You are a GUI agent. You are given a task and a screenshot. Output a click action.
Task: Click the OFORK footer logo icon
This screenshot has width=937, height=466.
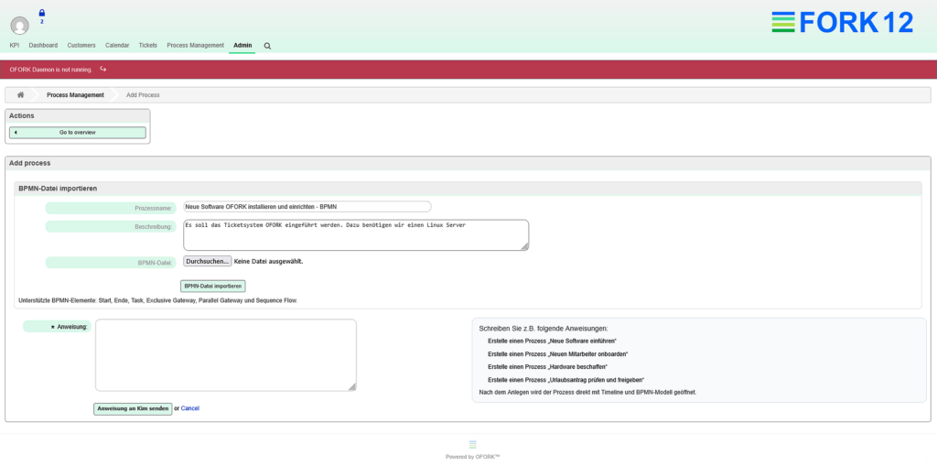tap(473, 444)
